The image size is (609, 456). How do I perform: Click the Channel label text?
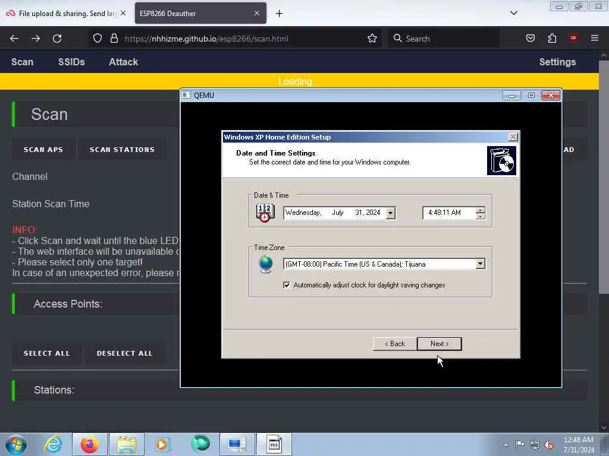pos(30,176)
